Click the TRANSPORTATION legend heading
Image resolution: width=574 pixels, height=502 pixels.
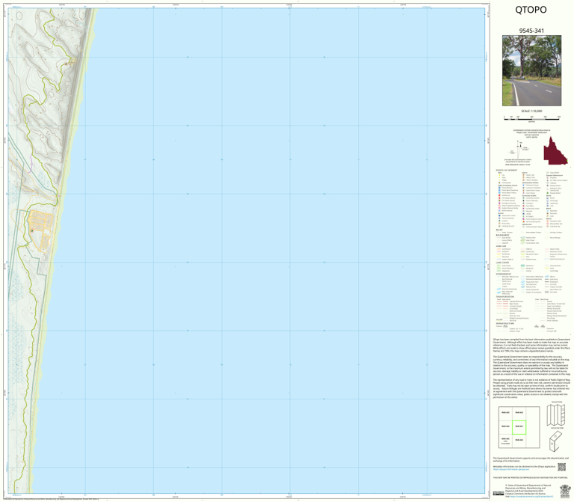pyautogui.click(x=504, y=297)
